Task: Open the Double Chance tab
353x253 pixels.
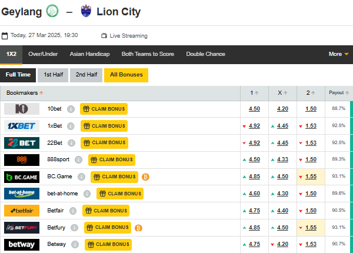Action: (205, 54)
